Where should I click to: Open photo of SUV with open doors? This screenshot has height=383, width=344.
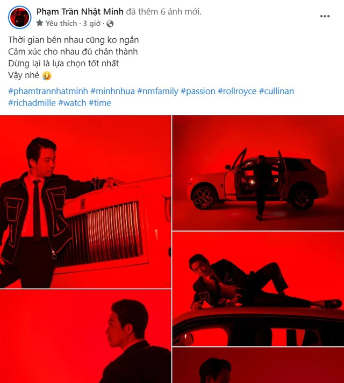click(258, 173)
